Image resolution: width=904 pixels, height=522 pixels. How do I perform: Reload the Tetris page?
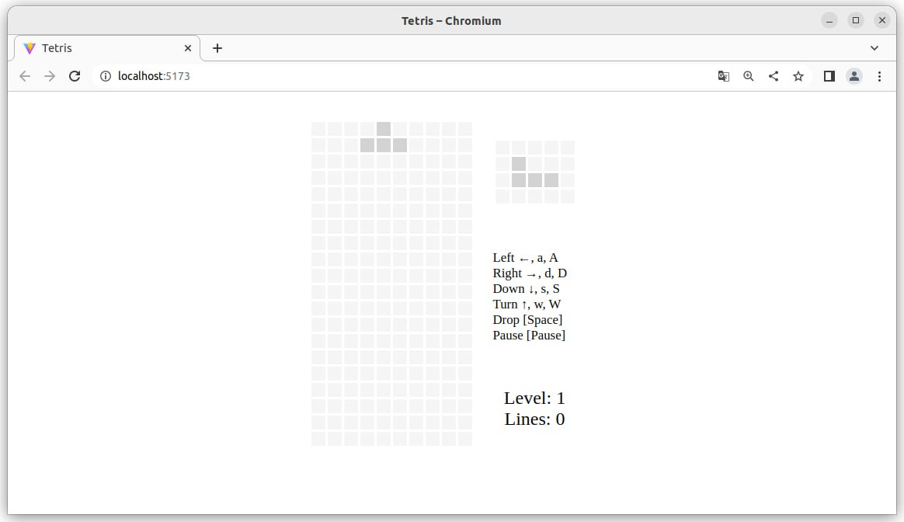75,76
